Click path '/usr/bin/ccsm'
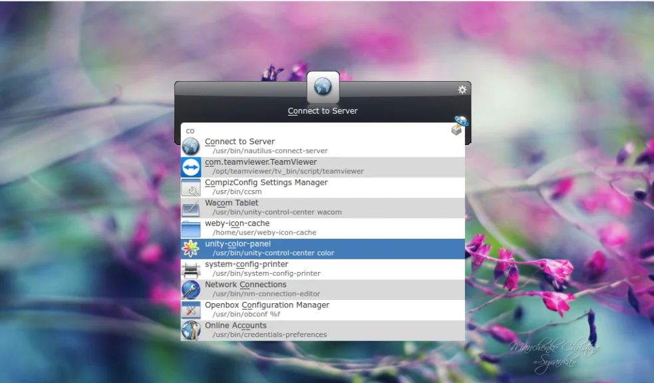654x383 pixels. pyautogui.click(x=238, y=191)
